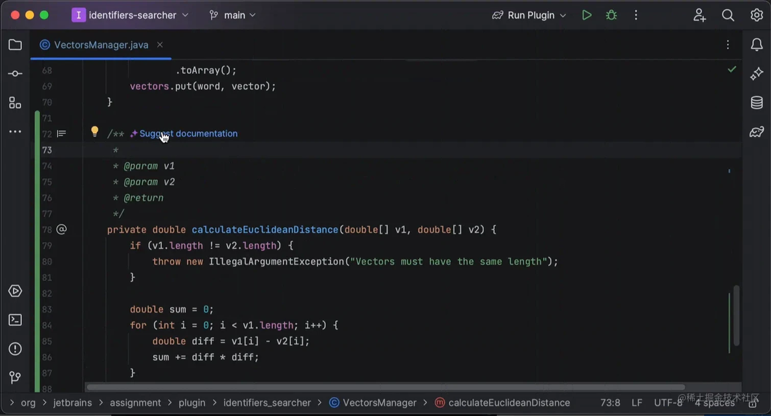Click Suggest documentation link
771x416 pixels.
click(188, 134)
